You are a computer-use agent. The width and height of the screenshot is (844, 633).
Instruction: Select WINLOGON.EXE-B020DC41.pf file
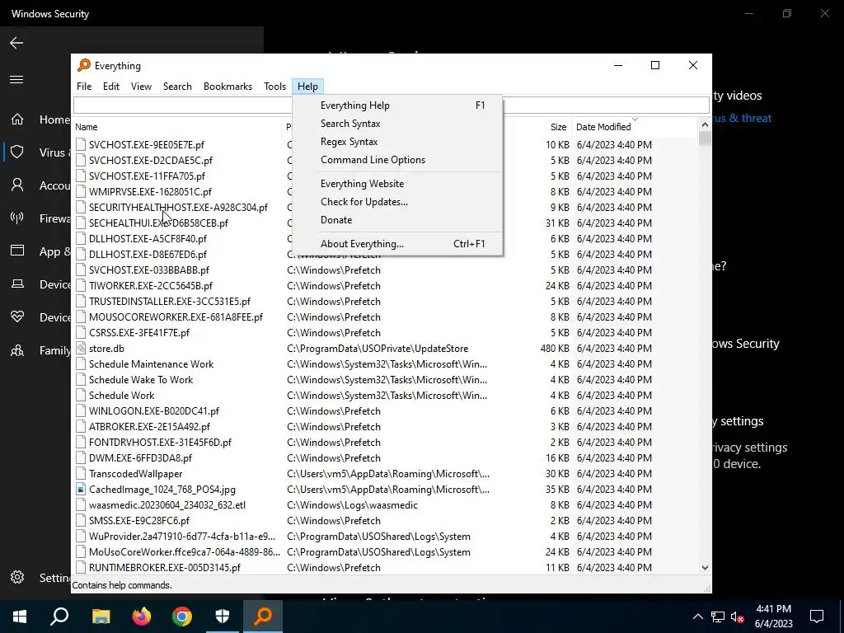tap(154, 411)
